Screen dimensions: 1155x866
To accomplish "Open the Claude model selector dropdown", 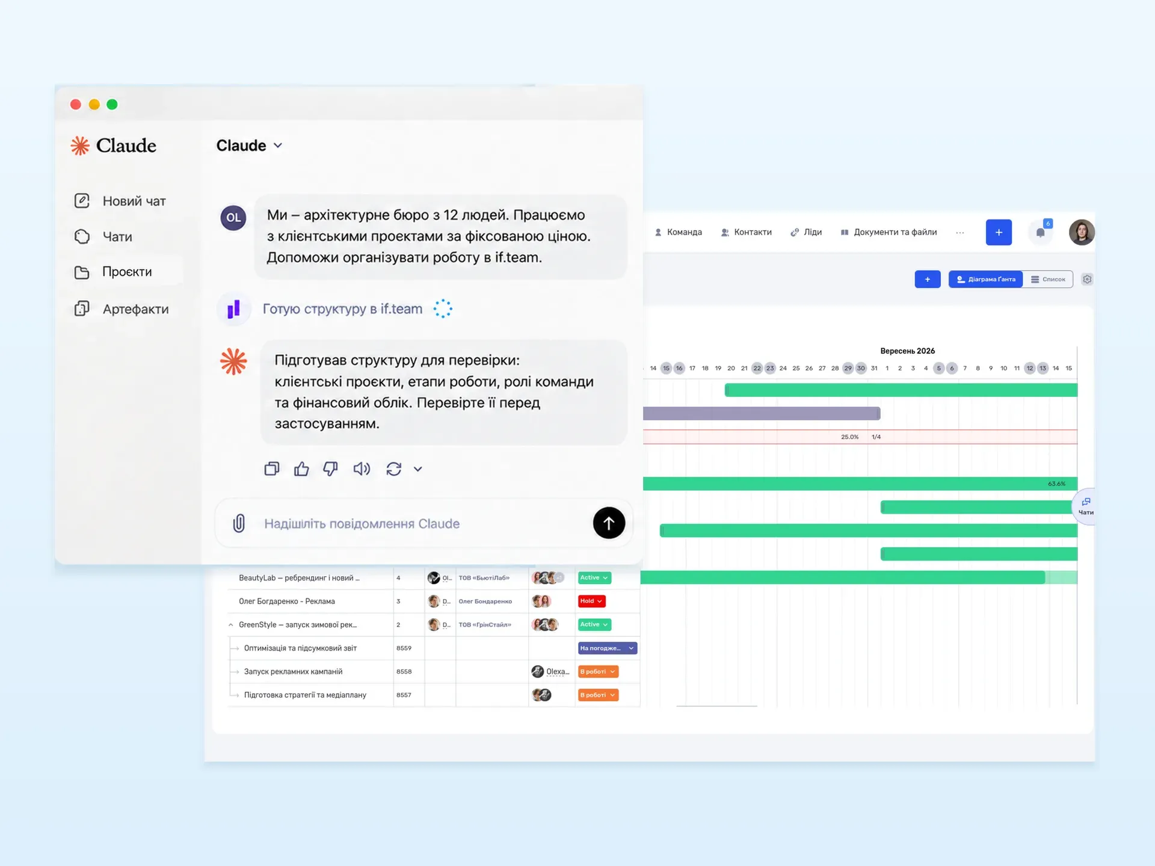I will click(x=250, y=146).
